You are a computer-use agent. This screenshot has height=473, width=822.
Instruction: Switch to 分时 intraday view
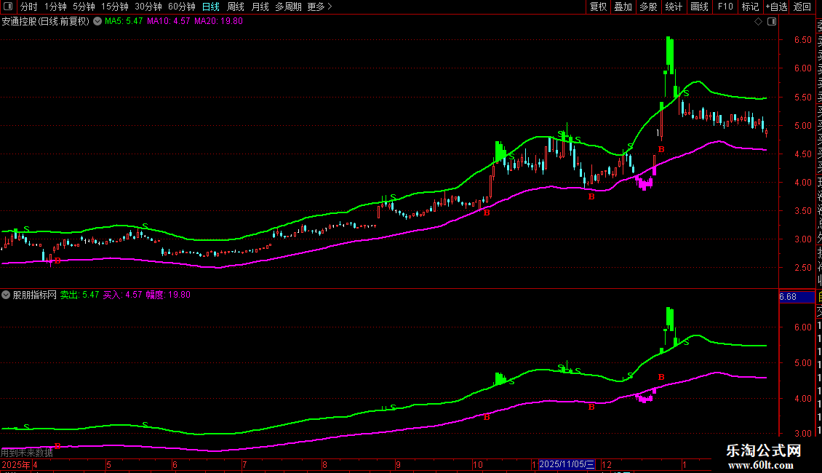coord(29,7)
